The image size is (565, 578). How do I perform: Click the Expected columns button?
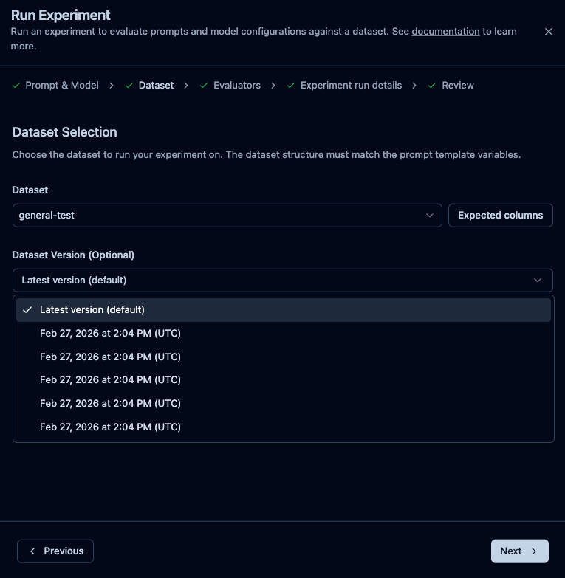pyautogui.click(x=500, y=216)
